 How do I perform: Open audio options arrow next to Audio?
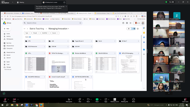pyautogui.click(x=8, y=99)
